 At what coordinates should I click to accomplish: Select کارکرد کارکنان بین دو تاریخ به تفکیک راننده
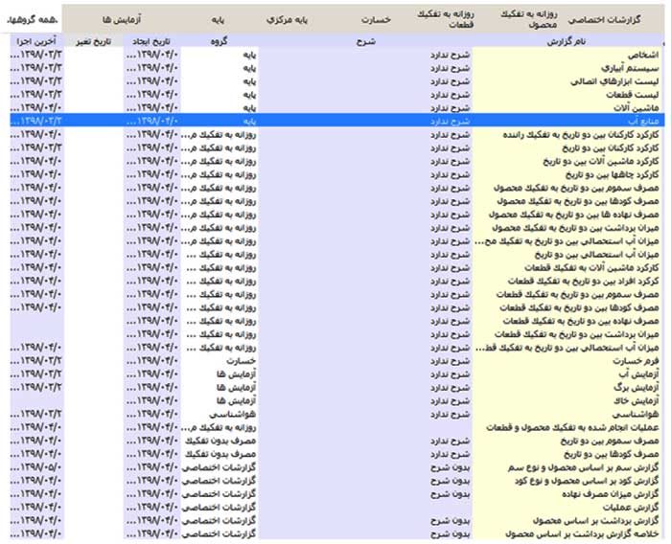581,135
